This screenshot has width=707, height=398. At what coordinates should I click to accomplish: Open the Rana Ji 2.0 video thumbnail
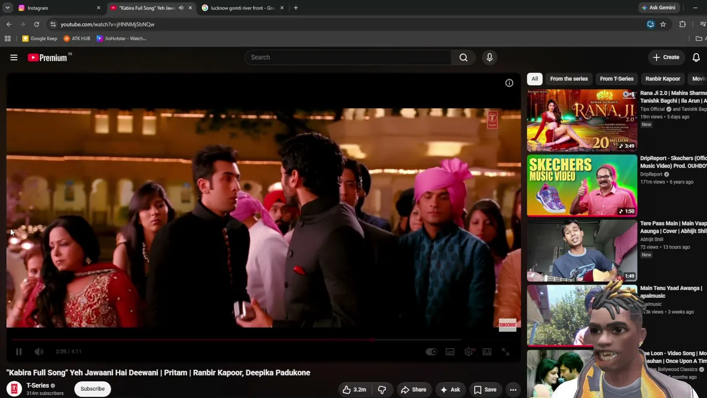click(x=582, y=121)
